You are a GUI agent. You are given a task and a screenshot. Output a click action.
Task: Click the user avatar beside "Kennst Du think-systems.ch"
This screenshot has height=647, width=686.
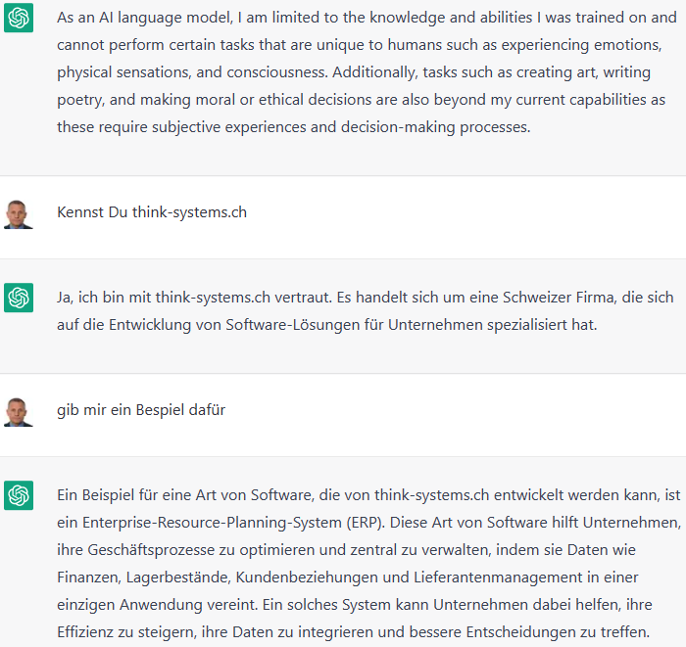tap(19, 214)
